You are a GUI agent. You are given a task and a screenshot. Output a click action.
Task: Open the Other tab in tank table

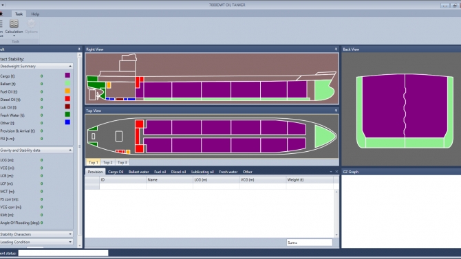point(248,172)
